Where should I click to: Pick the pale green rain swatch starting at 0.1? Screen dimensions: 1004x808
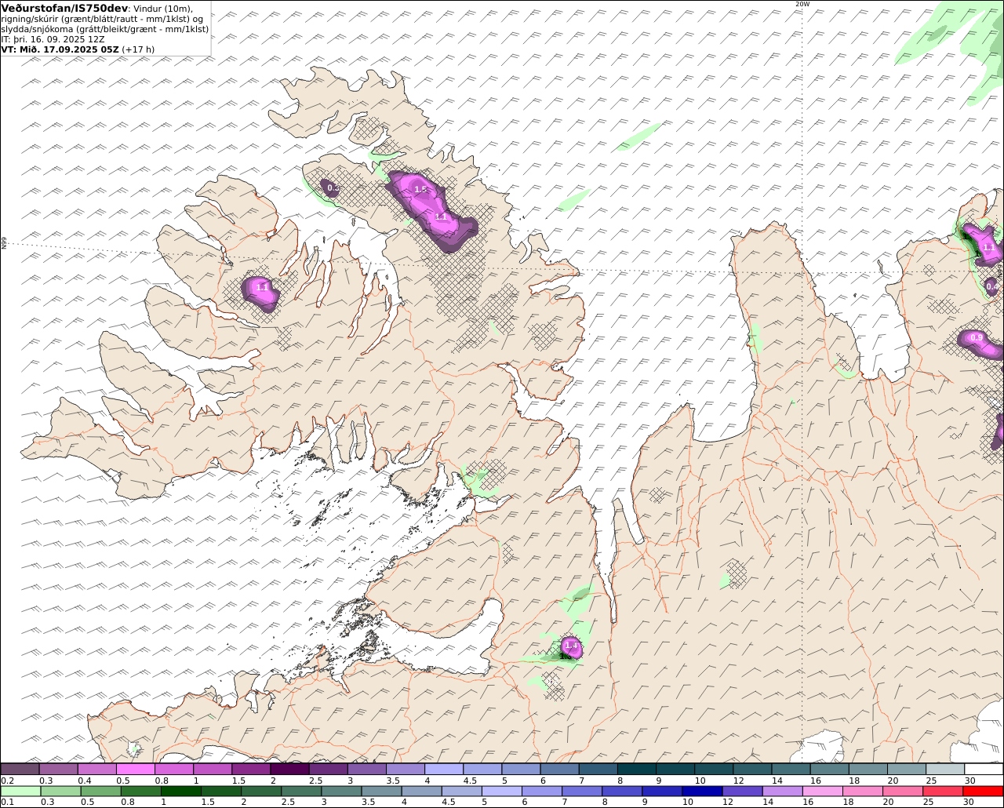[x=20, y=792]
